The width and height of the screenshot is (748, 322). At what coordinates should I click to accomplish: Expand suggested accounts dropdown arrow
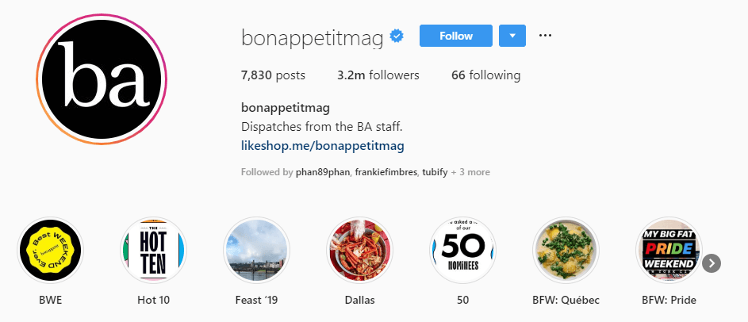tap(512, 36)
